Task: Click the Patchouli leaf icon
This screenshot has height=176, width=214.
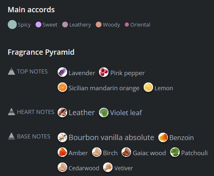Action: point(175,152)
